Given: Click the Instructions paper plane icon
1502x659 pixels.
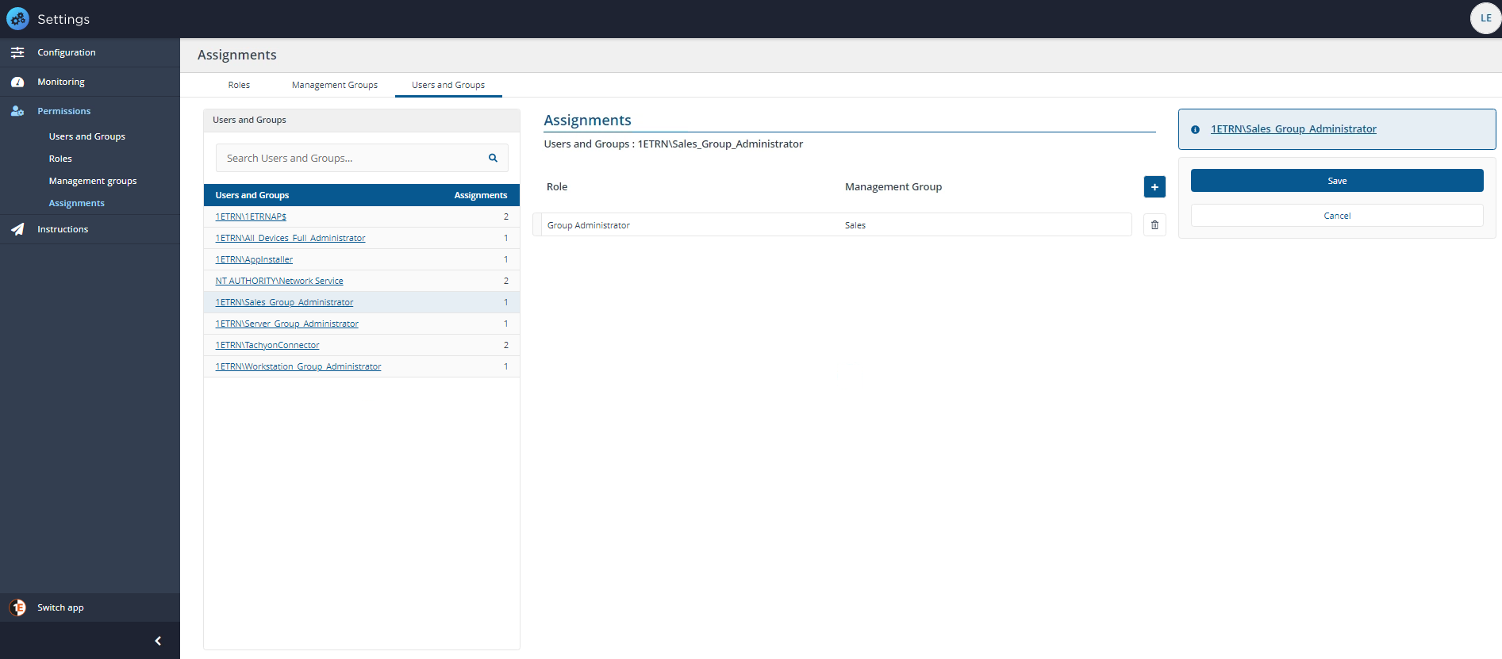Looking at the screenshot, I should [x=17, y=229].
